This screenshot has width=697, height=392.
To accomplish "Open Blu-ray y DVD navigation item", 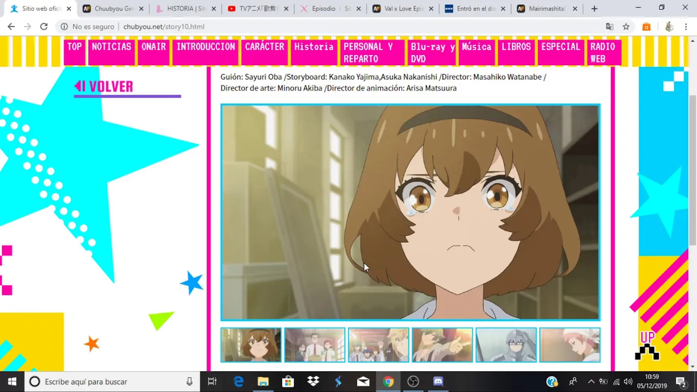I will pos(433,53).
